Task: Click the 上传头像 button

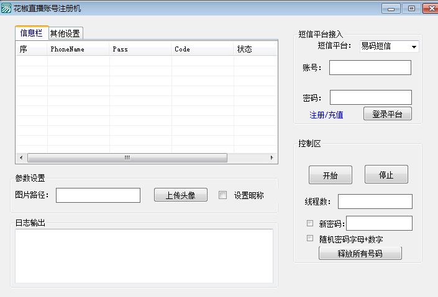Action: click(x=180, y=195)
